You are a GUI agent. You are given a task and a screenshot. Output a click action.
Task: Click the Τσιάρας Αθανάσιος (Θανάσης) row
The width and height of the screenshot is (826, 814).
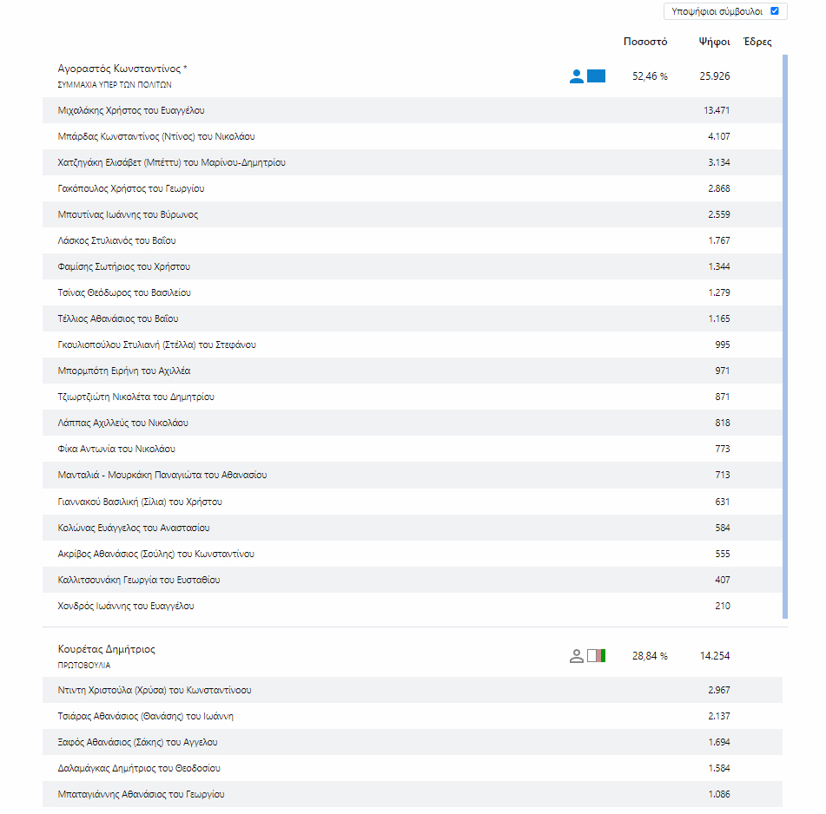[x=145, y=716]
